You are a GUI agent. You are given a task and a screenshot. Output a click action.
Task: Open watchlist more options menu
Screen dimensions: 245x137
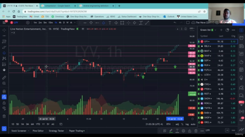coord(234,30)
